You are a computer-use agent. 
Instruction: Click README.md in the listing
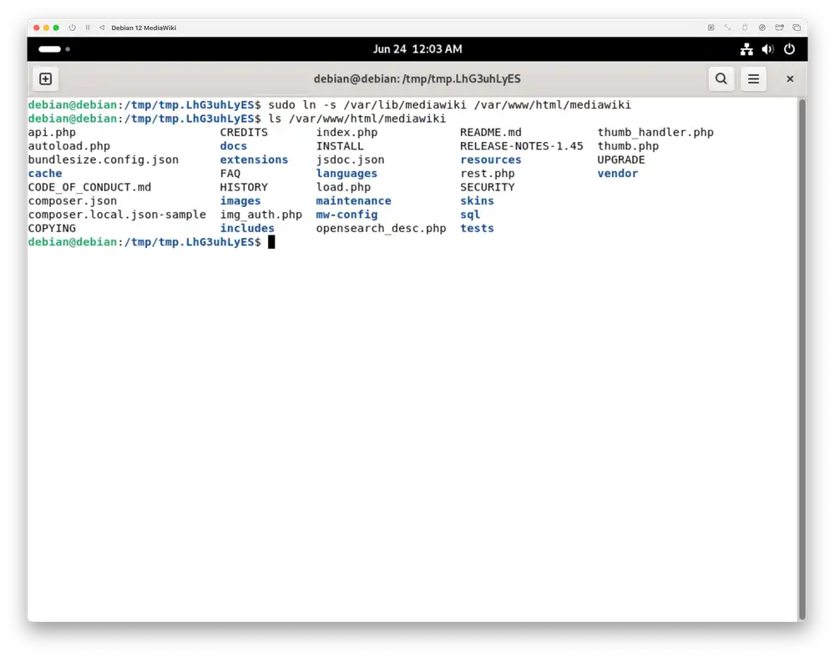[x=491, y=133]
